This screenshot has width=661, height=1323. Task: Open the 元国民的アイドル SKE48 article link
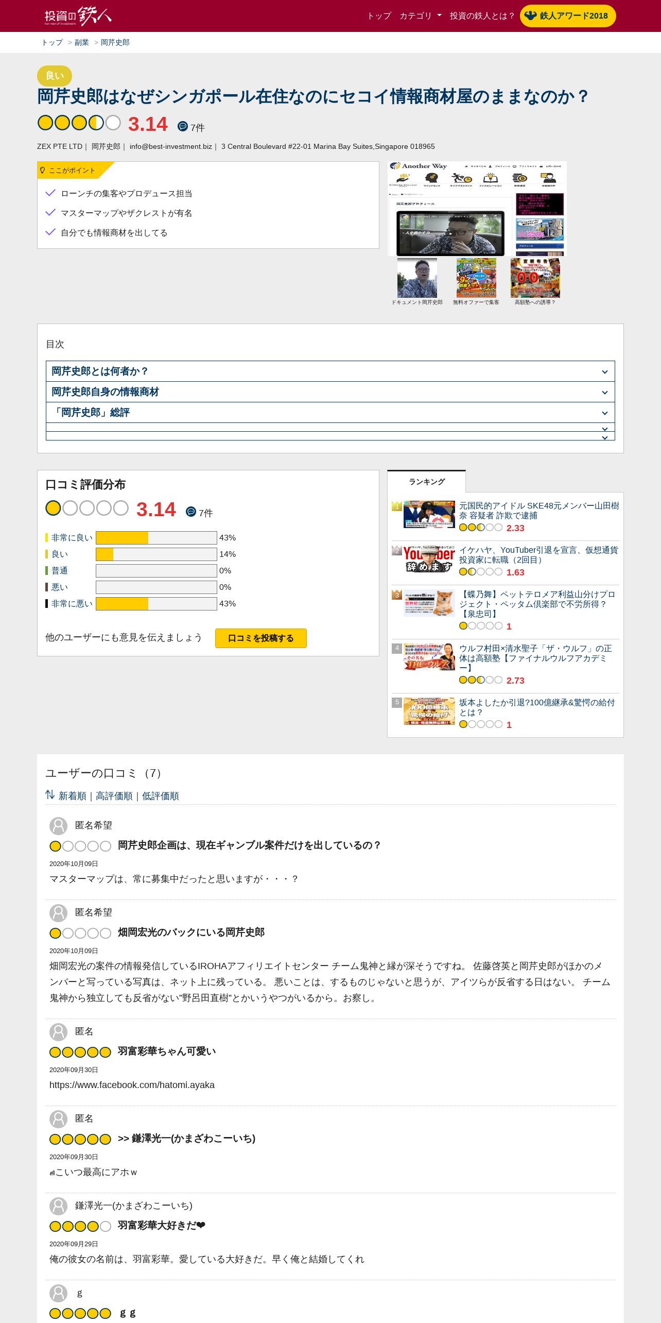pyautogui.click(x=539, y=511)
